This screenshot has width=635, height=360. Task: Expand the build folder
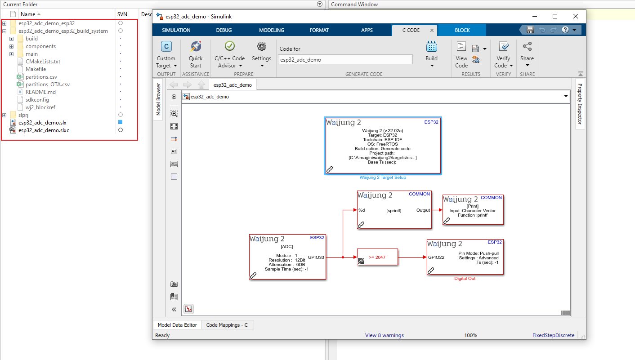pyautogui.click(x=11, y=39)
